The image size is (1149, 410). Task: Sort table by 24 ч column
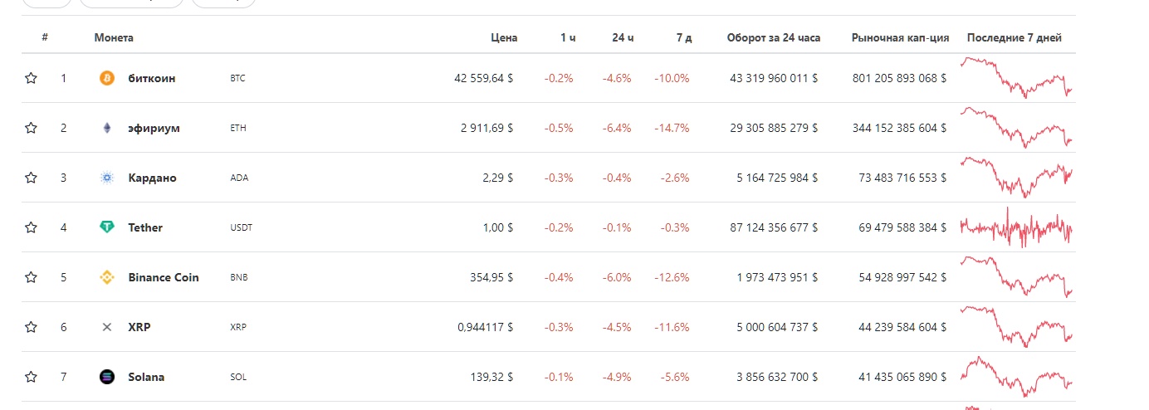623,37
